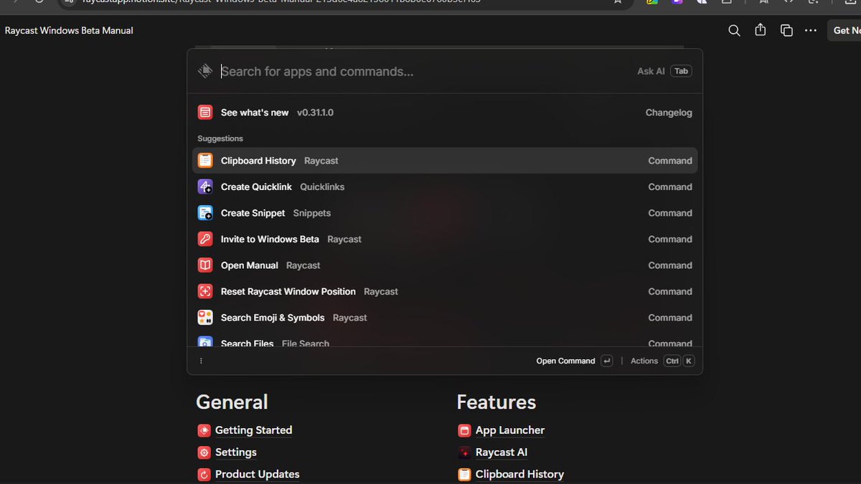This screenshot has width=861, height=484.
Task: Click the vertical dots menu in Raycast footer
Action: pyautogui.click(x=201, y=361)
